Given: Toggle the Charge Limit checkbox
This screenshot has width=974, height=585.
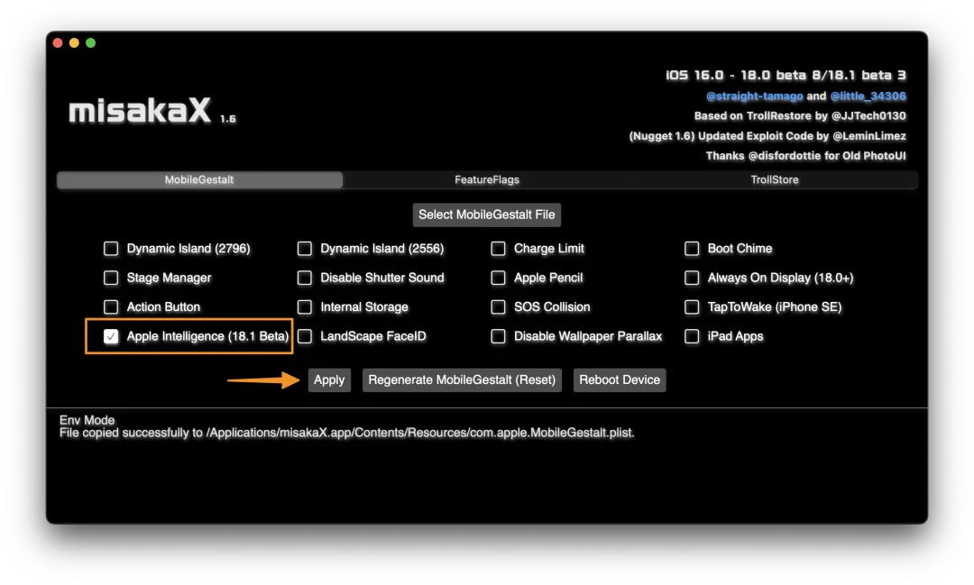Looking at the screenshot, I should [x=499, y=249].
